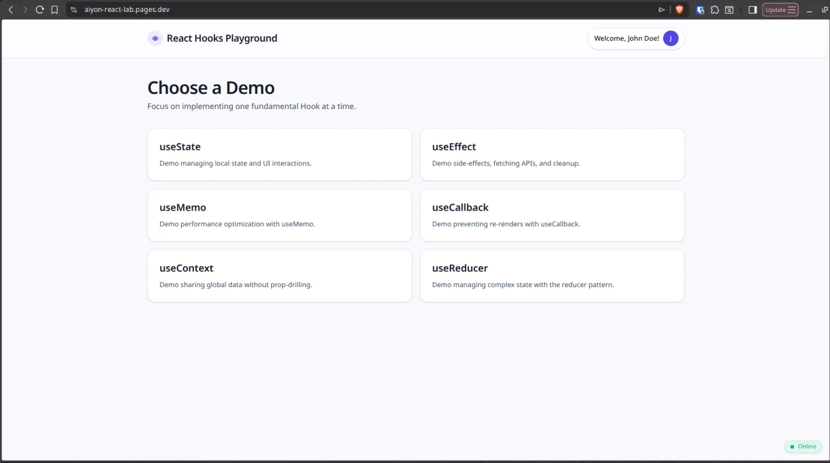Click the browser forward arrow
This screenshot has height=463, width=830.
tap(25, 10)
